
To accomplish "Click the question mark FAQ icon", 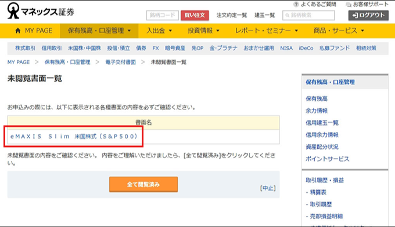I will coord(296,4).
